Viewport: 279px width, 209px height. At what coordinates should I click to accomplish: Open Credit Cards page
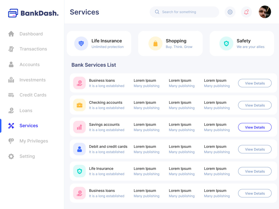click(x=33, y=95)
